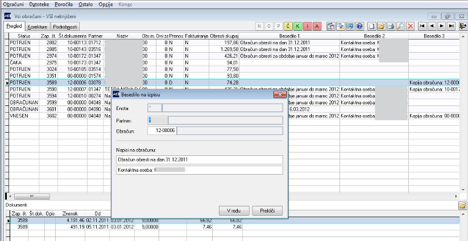The image size is (468, 241).
Task: Confirm dialog with V redu button
Action: 235,210
